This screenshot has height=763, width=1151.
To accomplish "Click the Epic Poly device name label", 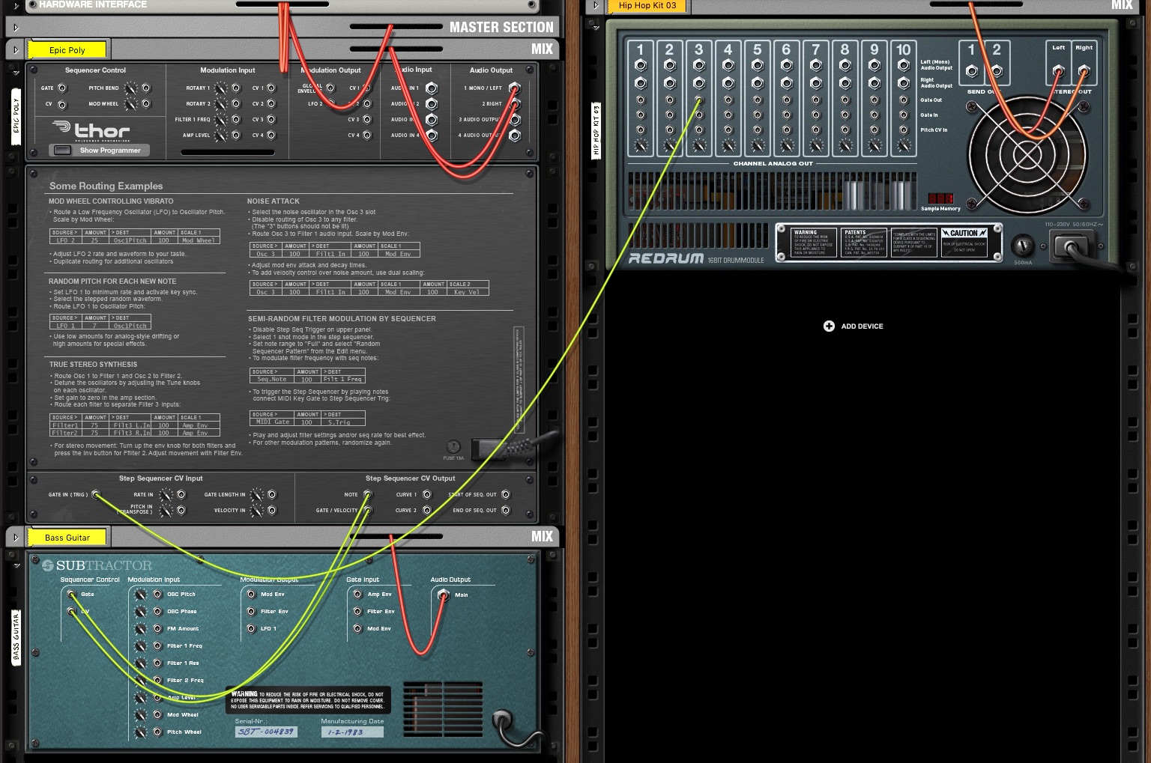I will tap(67, 50).
